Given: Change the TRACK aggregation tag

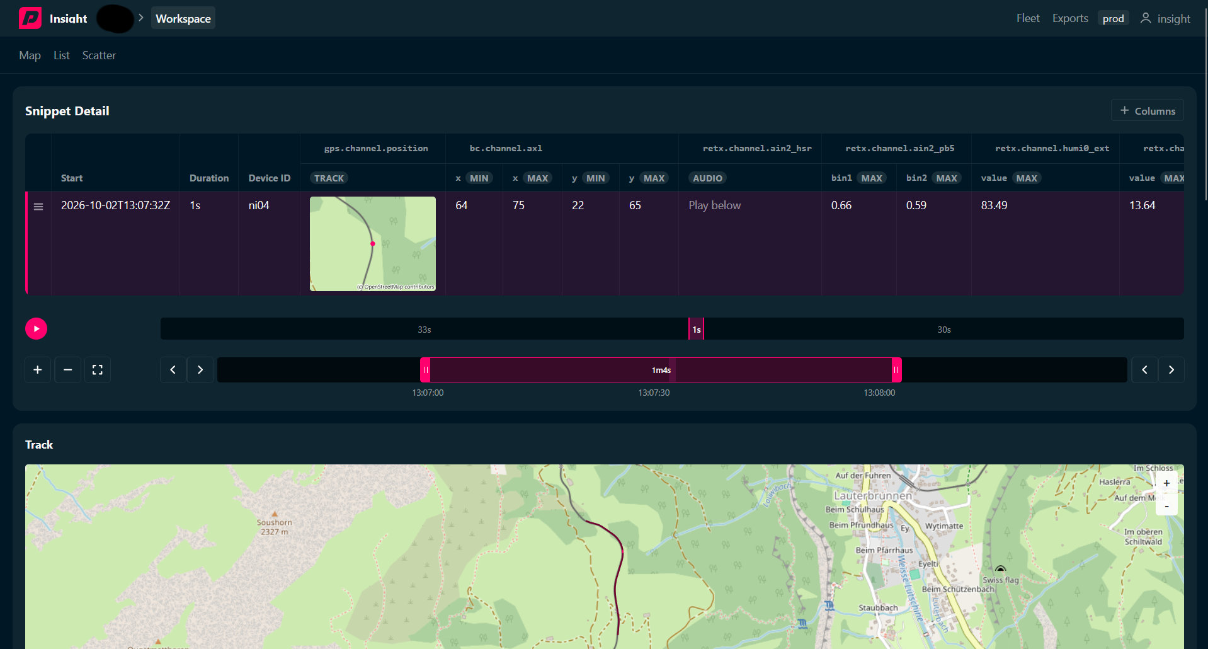Looking at the screenshot, I should 329,178.
